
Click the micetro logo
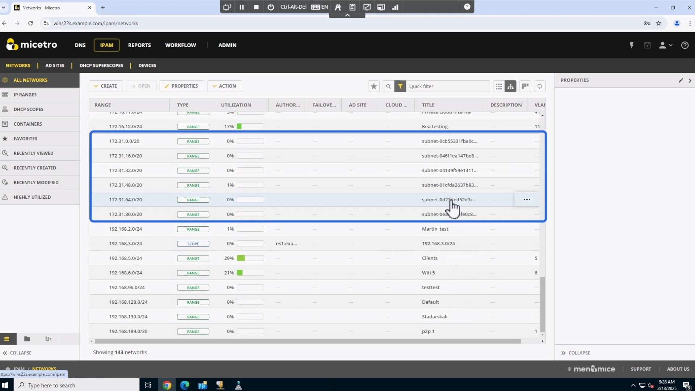(32, 45)
